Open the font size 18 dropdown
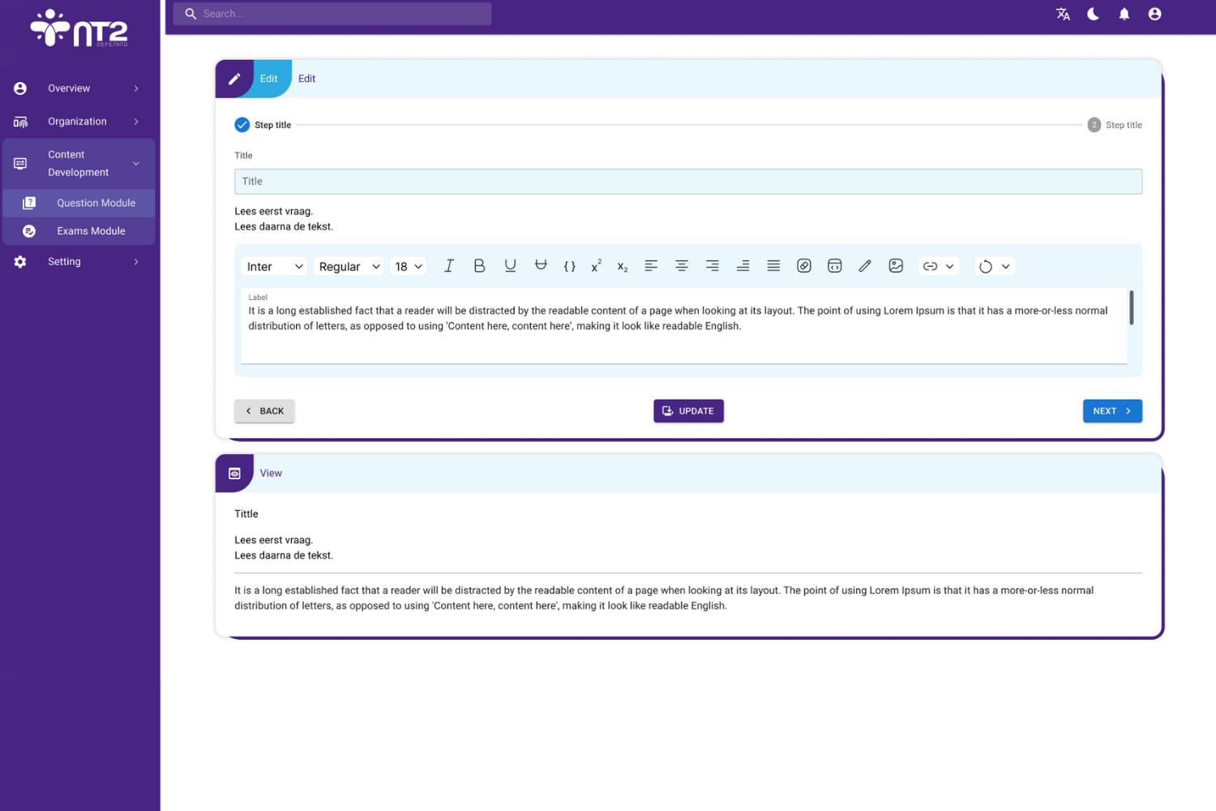The height and width of the screenshot is (811, 1216). (x=408, y=266)
